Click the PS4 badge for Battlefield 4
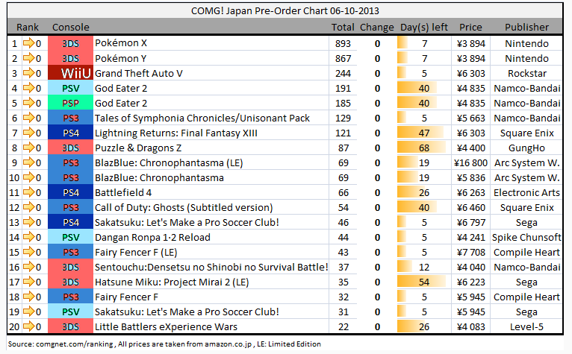 70,192
